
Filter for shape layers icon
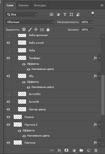71,14
